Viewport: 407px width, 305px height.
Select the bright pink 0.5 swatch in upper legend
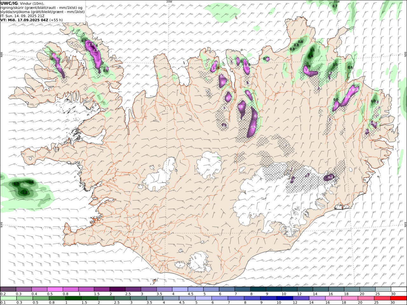point(55,289)
